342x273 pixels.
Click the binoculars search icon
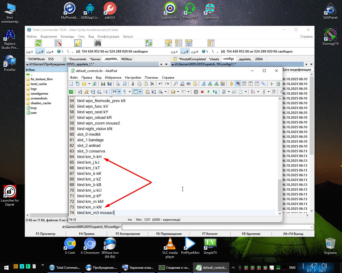pyautogui.click(x=98, y=43)
